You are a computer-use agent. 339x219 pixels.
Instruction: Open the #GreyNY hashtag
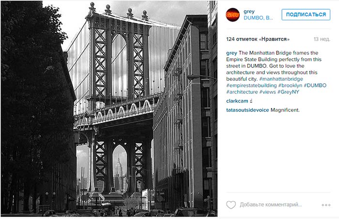pyautogui.click(x=288, y=92)
